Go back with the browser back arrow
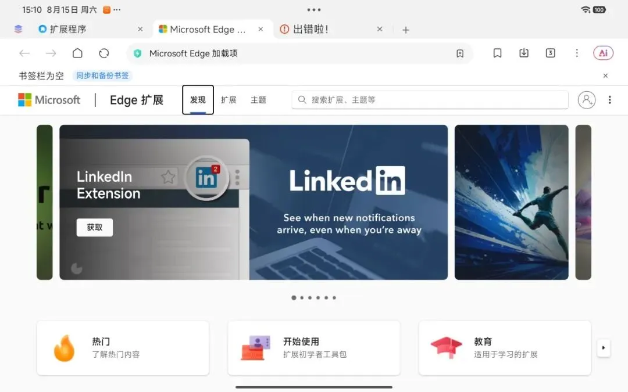The image size is (628, 392). click(x=24, y=53)
